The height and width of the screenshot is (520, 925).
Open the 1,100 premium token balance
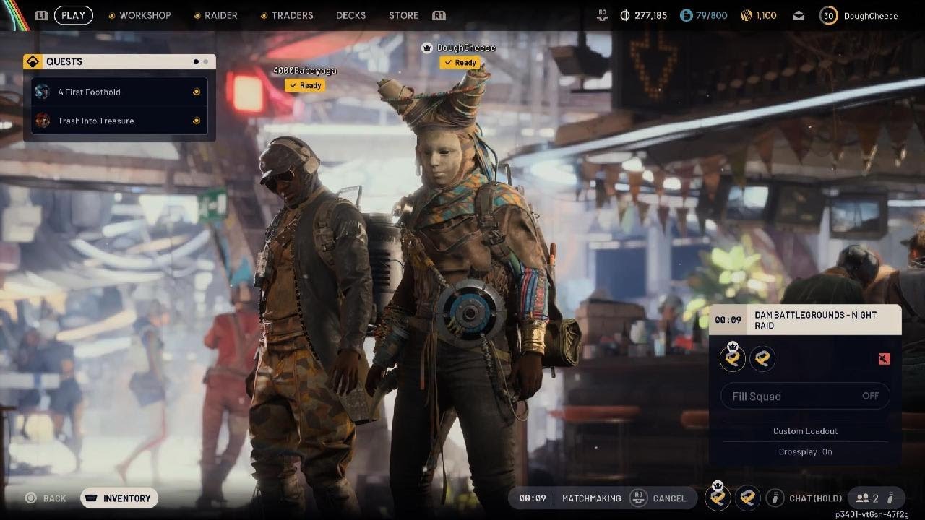[x=758, y=15]
